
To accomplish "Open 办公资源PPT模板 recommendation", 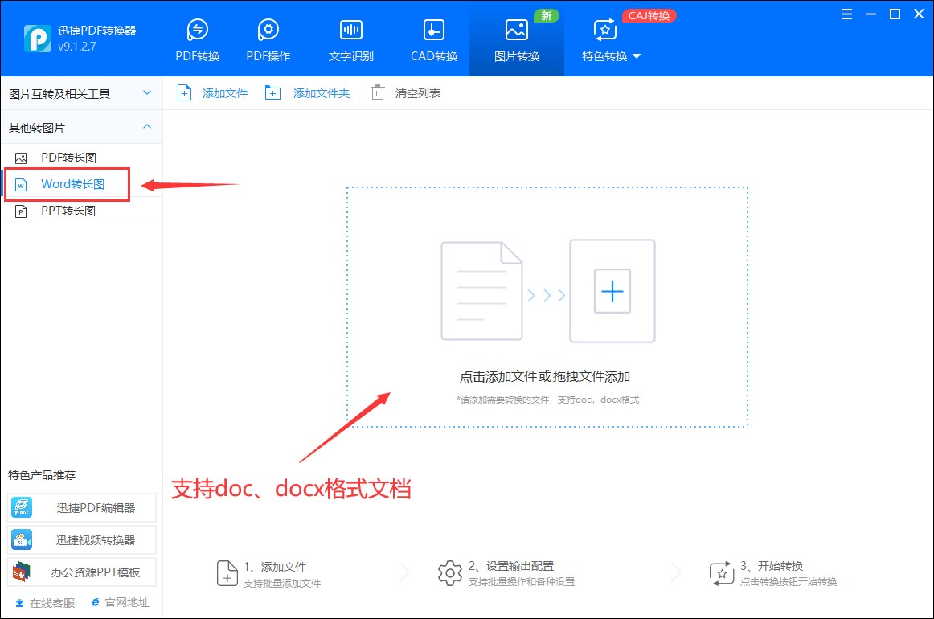I will tap(82, 572).
